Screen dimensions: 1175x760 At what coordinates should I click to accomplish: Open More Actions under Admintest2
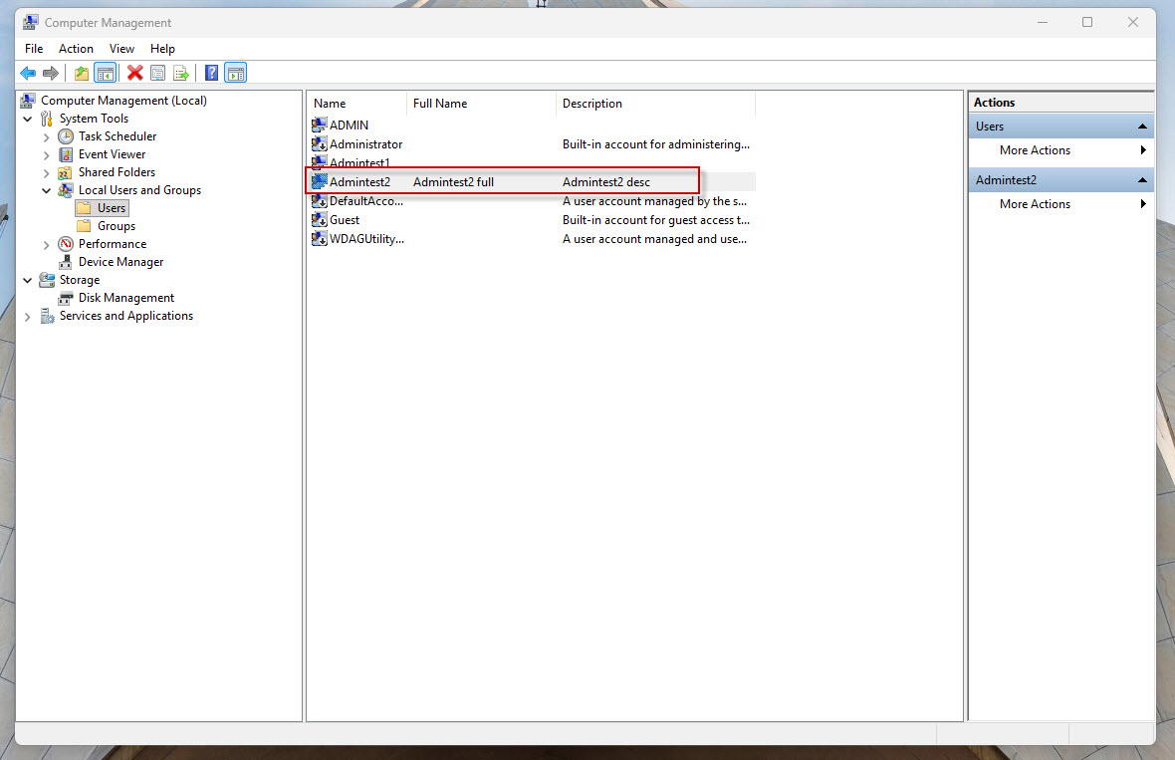(1061, 204)
